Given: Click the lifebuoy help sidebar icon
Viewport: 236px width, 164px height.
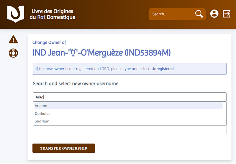Looking at the screenshot, I should click(13, 53).
